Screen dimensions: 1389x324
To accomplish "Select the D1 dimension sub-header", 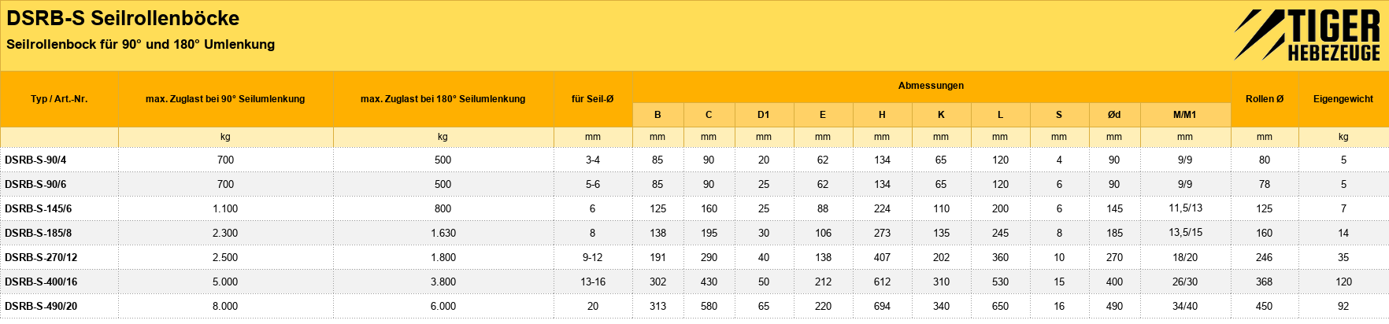I will (763, 115).
